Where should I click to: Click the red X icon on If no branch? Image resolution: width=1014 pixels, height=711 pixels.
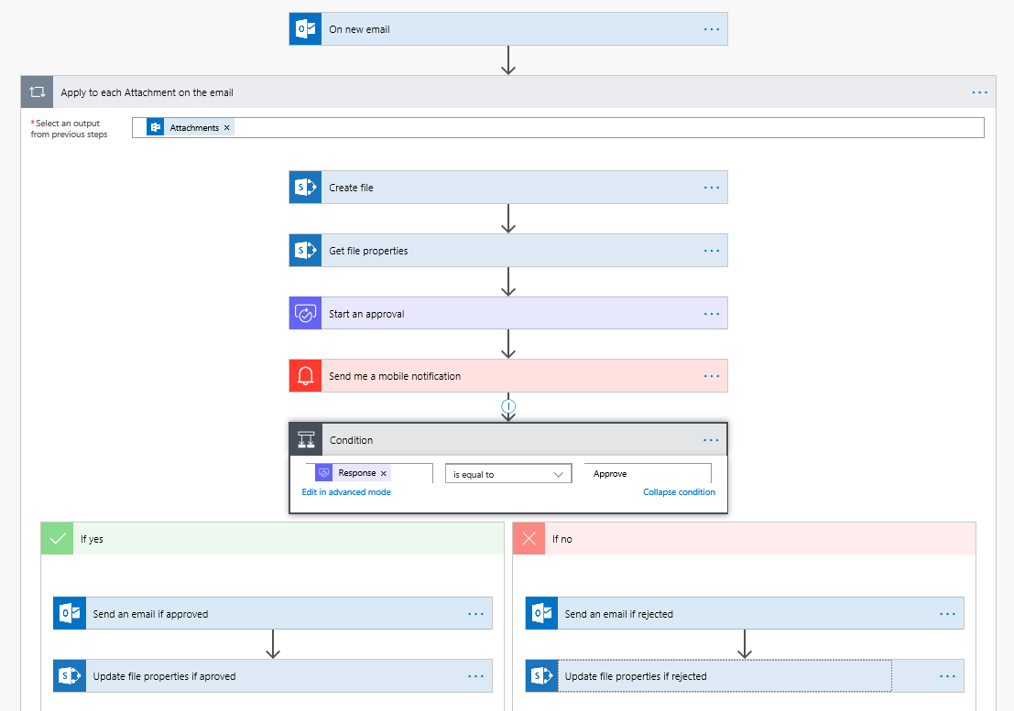click(529, 538)
